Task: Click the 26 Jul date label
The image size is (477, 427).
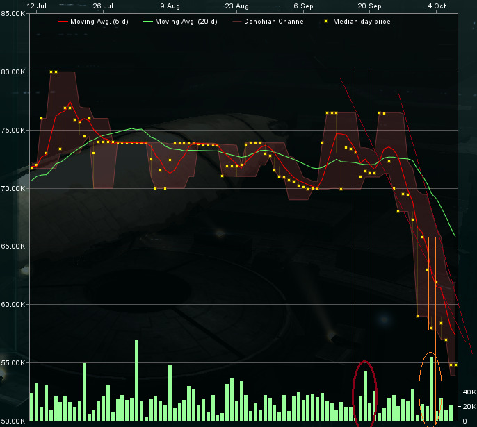Action: pos(103,6)
